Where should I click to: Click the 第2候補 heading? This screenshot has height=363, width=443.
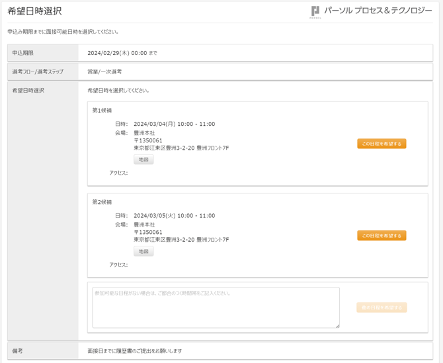coord(102,202)
